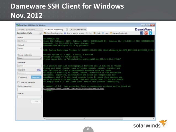
Task: Click the Confirm password field
Action: (30, 89)
